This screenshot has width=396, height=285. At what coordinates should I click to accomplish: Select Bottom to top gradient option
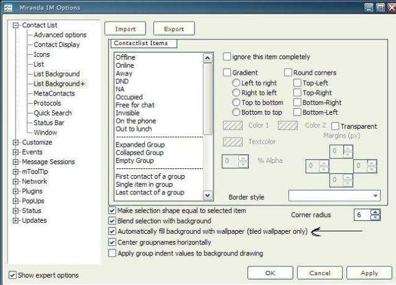coord(236,112)
